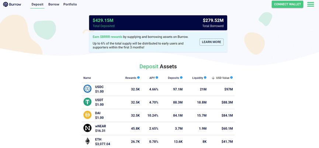Click the USD Value info icon
This screenshot has width=319, height=148.
point(232,77)
